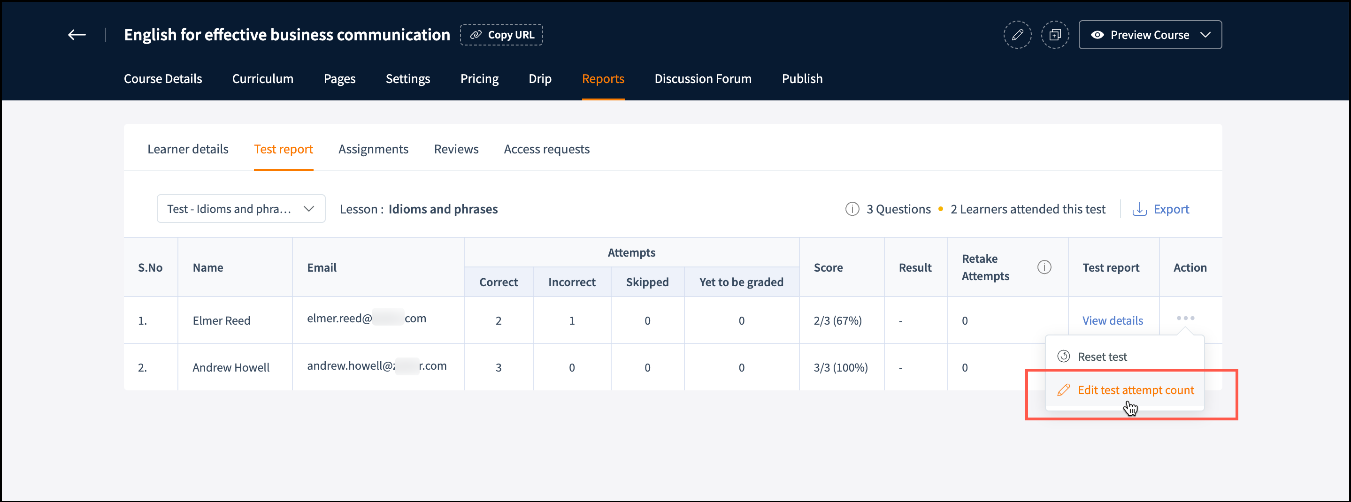Click View details for Elmer Reed
This screenshot has width=1351, height=502.
coord(1113,321)
